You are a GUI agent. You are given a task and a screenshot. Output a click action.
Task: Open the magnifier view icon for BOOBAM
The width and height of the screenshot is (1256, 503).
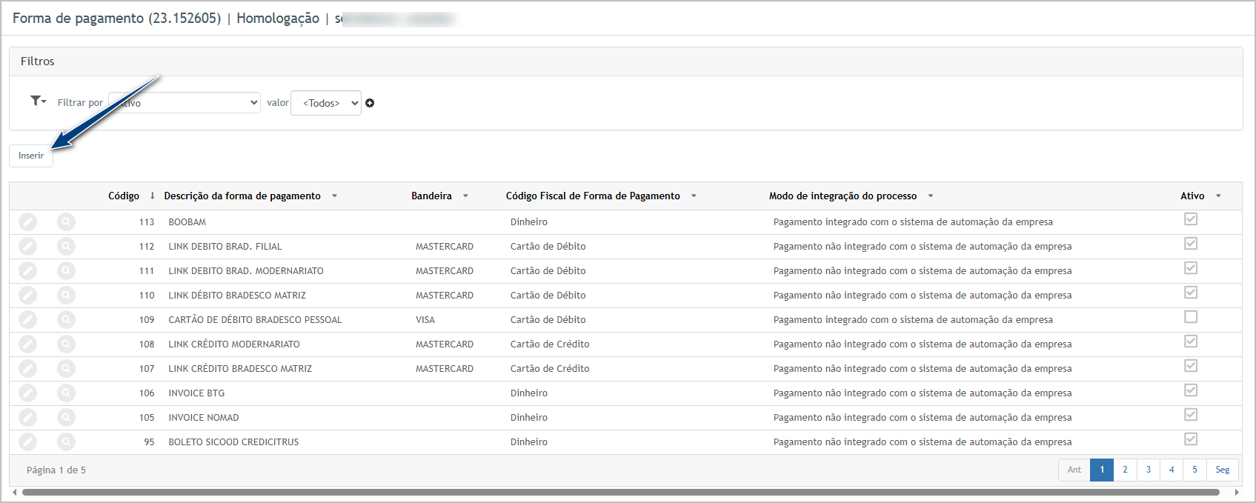pos(66,221)
